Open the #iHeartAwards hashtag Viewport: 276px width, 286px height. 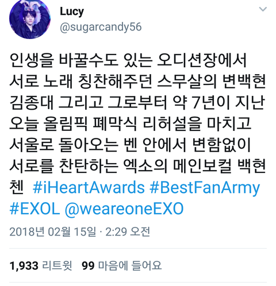(89, 187)
